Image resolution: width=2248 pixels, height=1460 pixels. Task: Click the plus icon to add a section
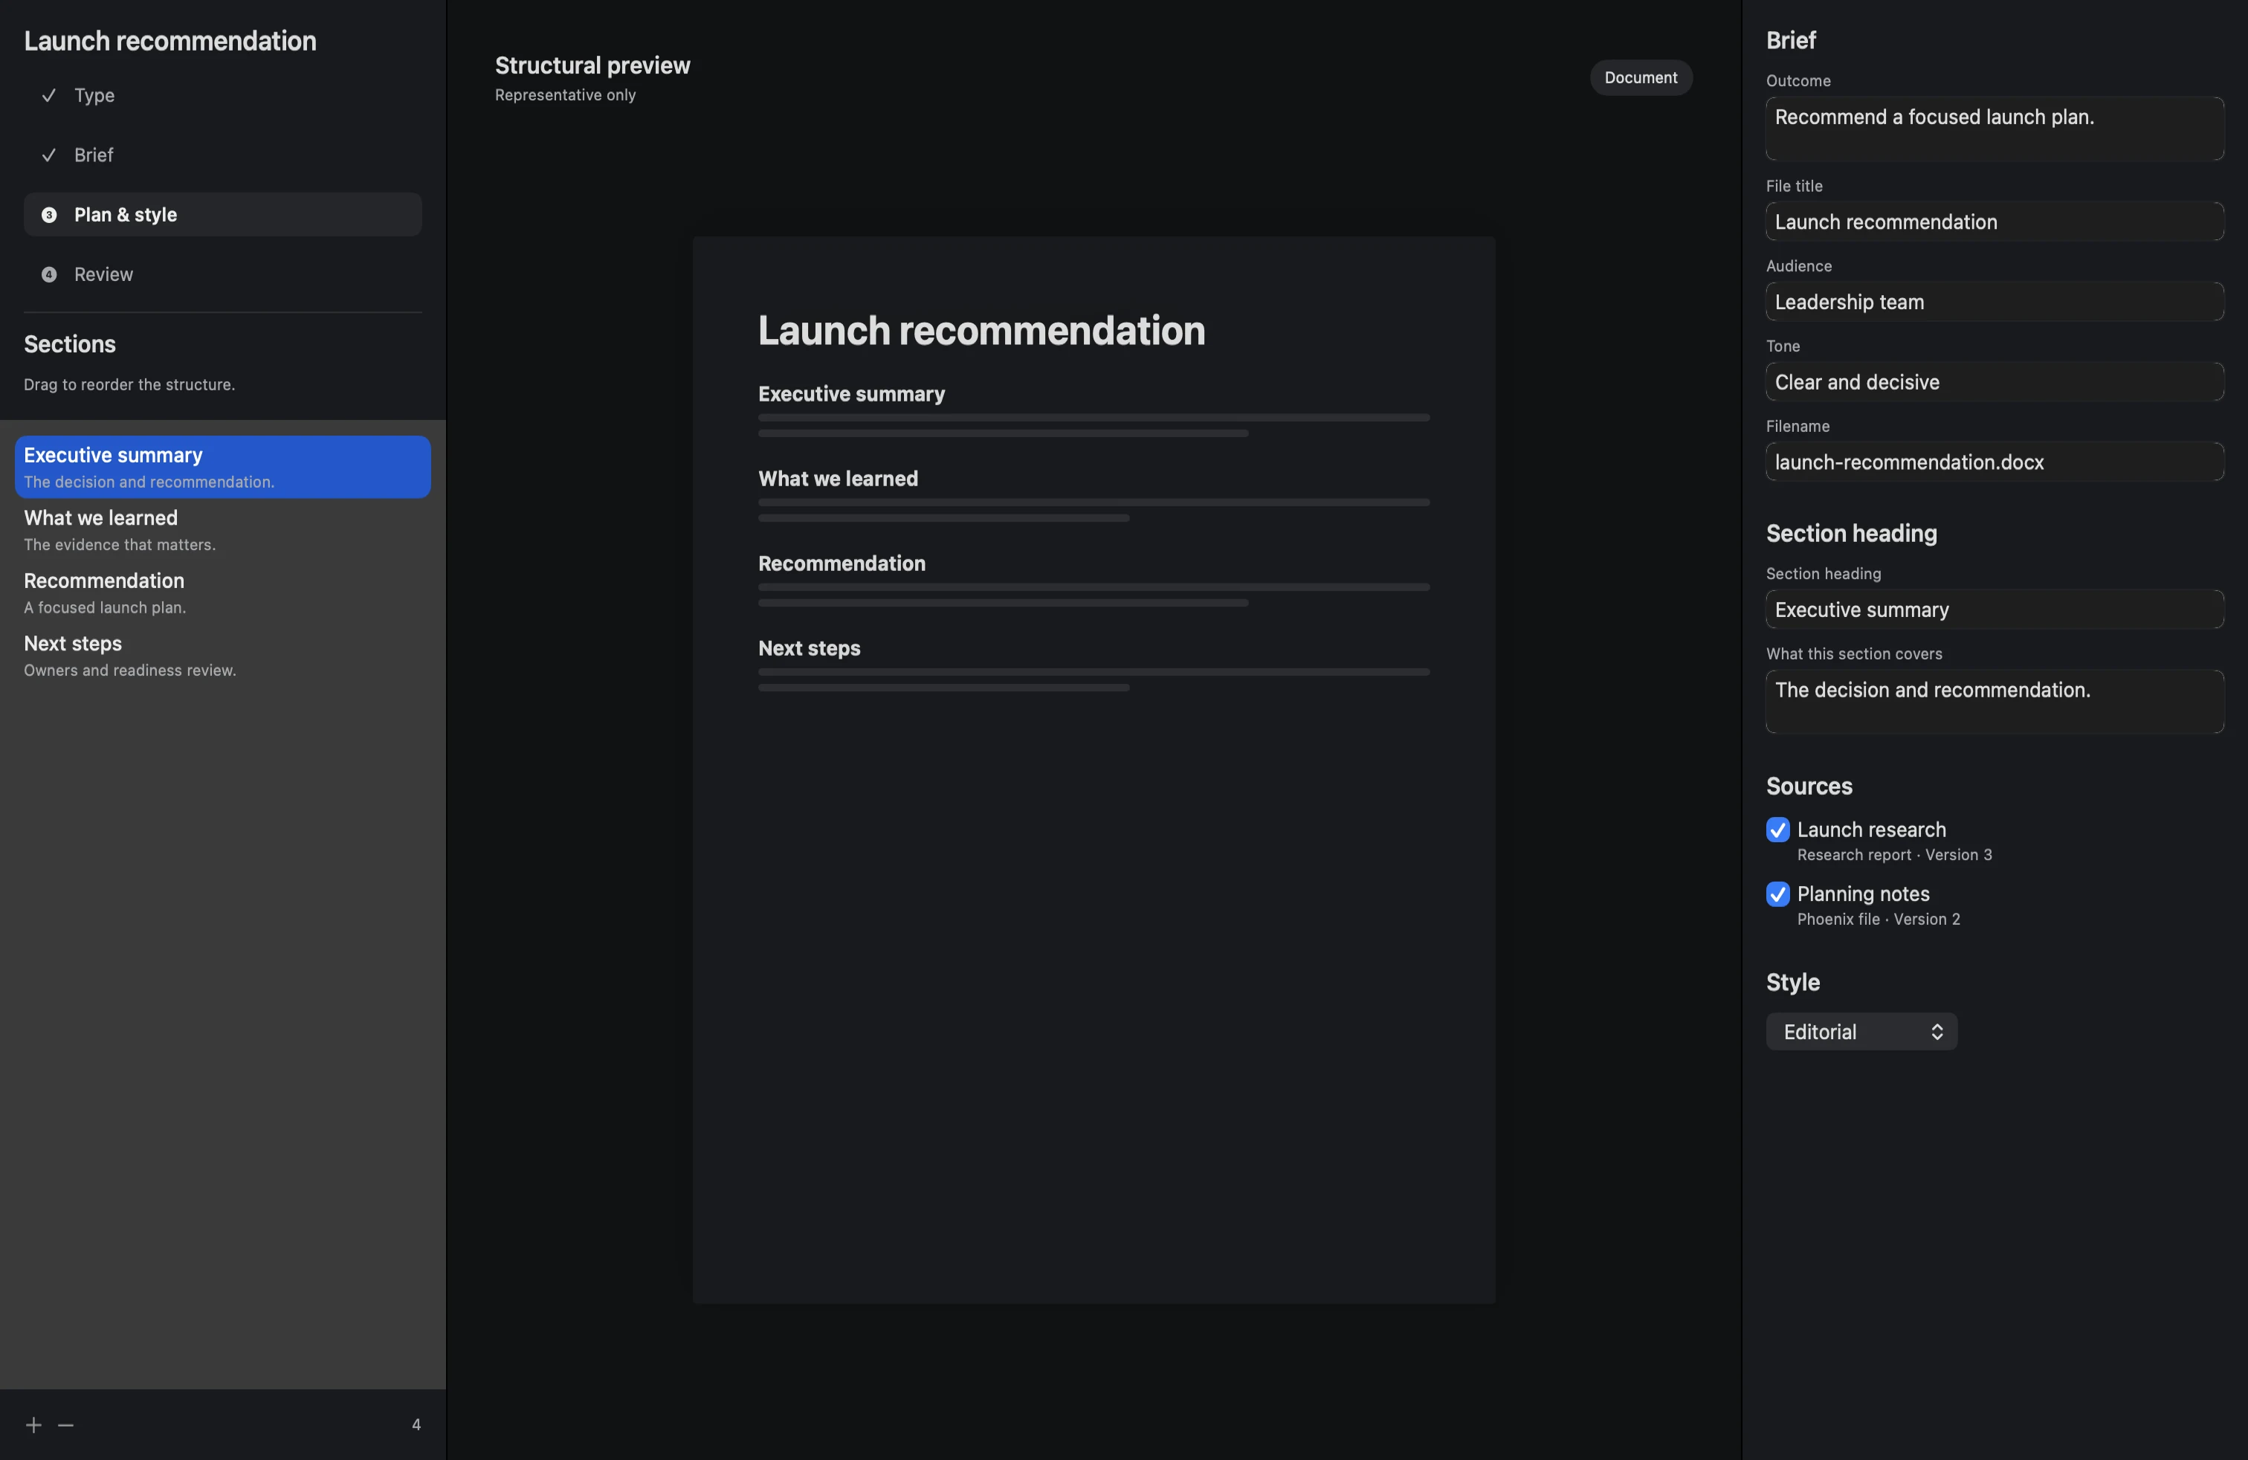34,1425
